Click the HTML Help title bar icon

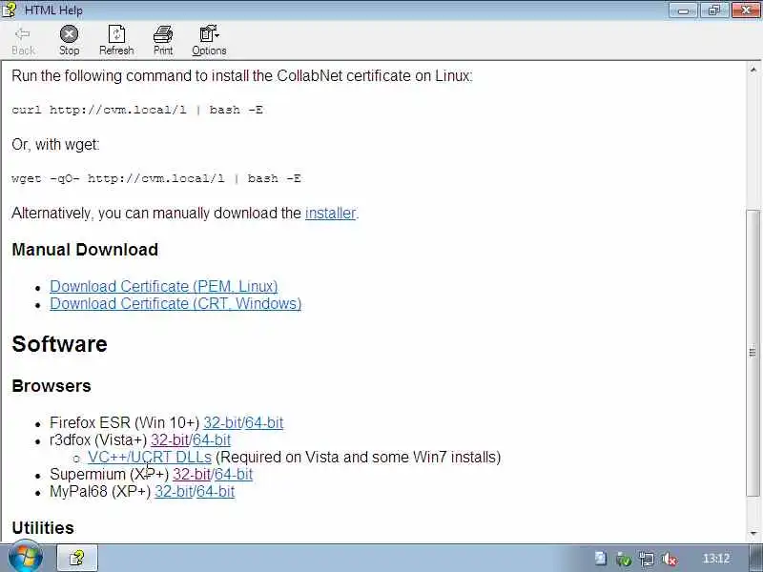10,10
